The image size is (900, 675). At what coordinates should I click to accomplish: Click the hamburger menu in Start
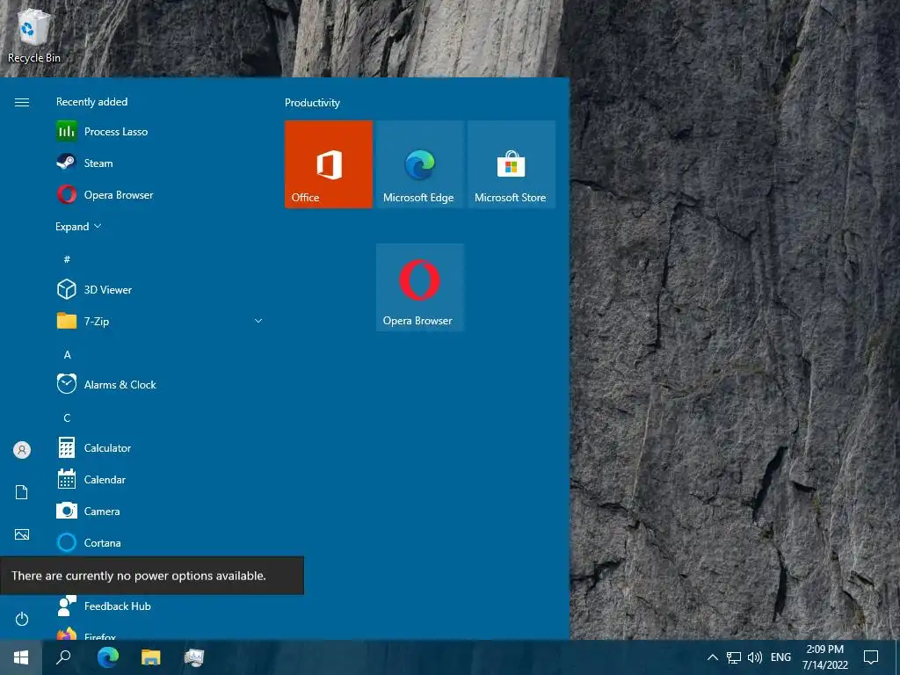[22, 102]
